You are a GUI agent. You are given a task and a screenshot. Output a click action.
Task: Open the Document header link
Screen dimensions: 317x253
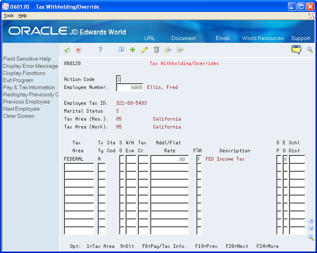[x=183, y=38]
